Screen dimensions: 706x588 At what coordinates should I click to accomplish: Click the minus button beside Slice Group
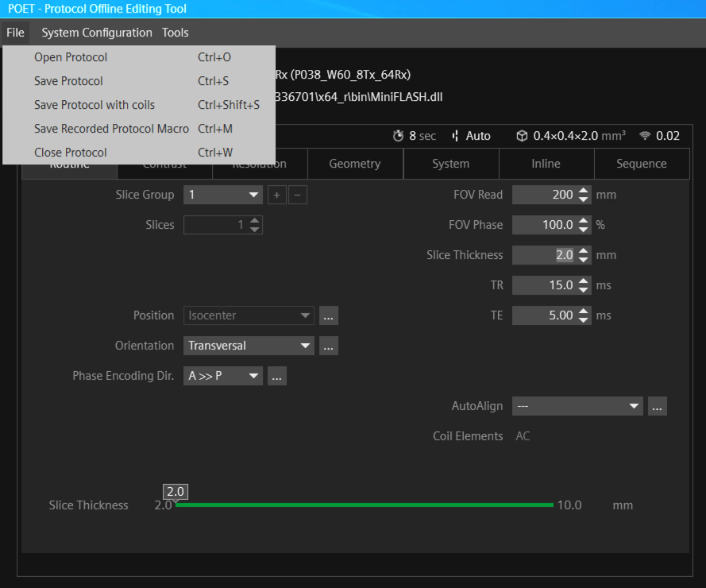pos(298,195)
